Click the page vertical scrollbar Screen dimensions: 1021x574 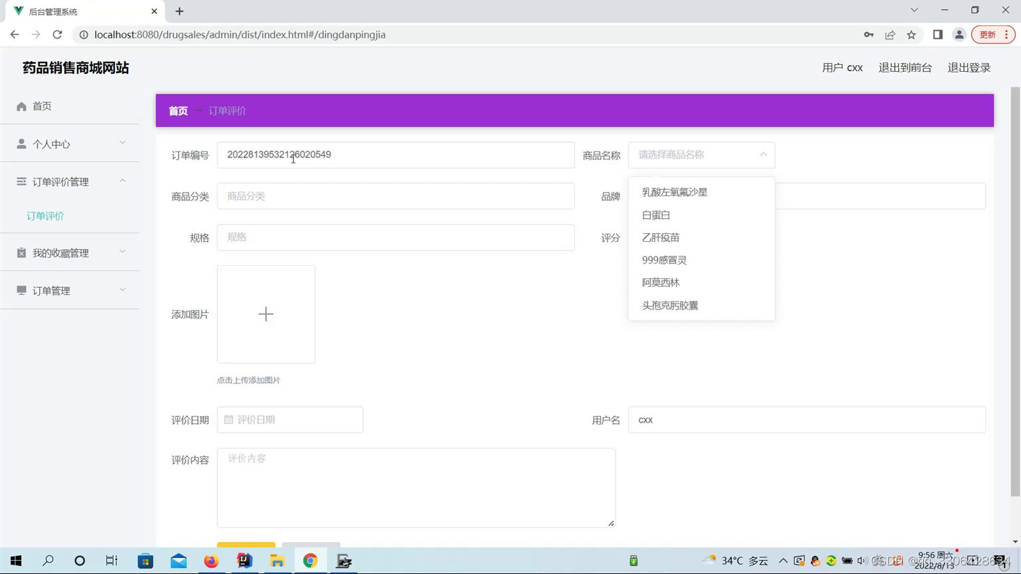click(x=1015, y=291)
